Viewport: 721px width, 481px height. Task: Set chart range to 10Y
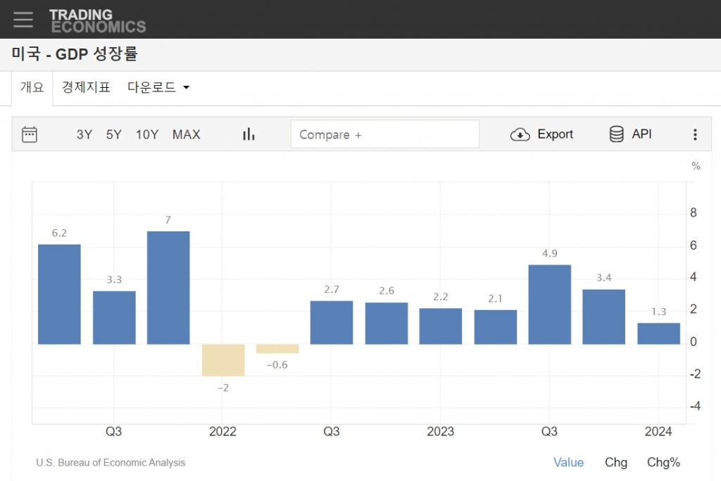pos(147,134)
